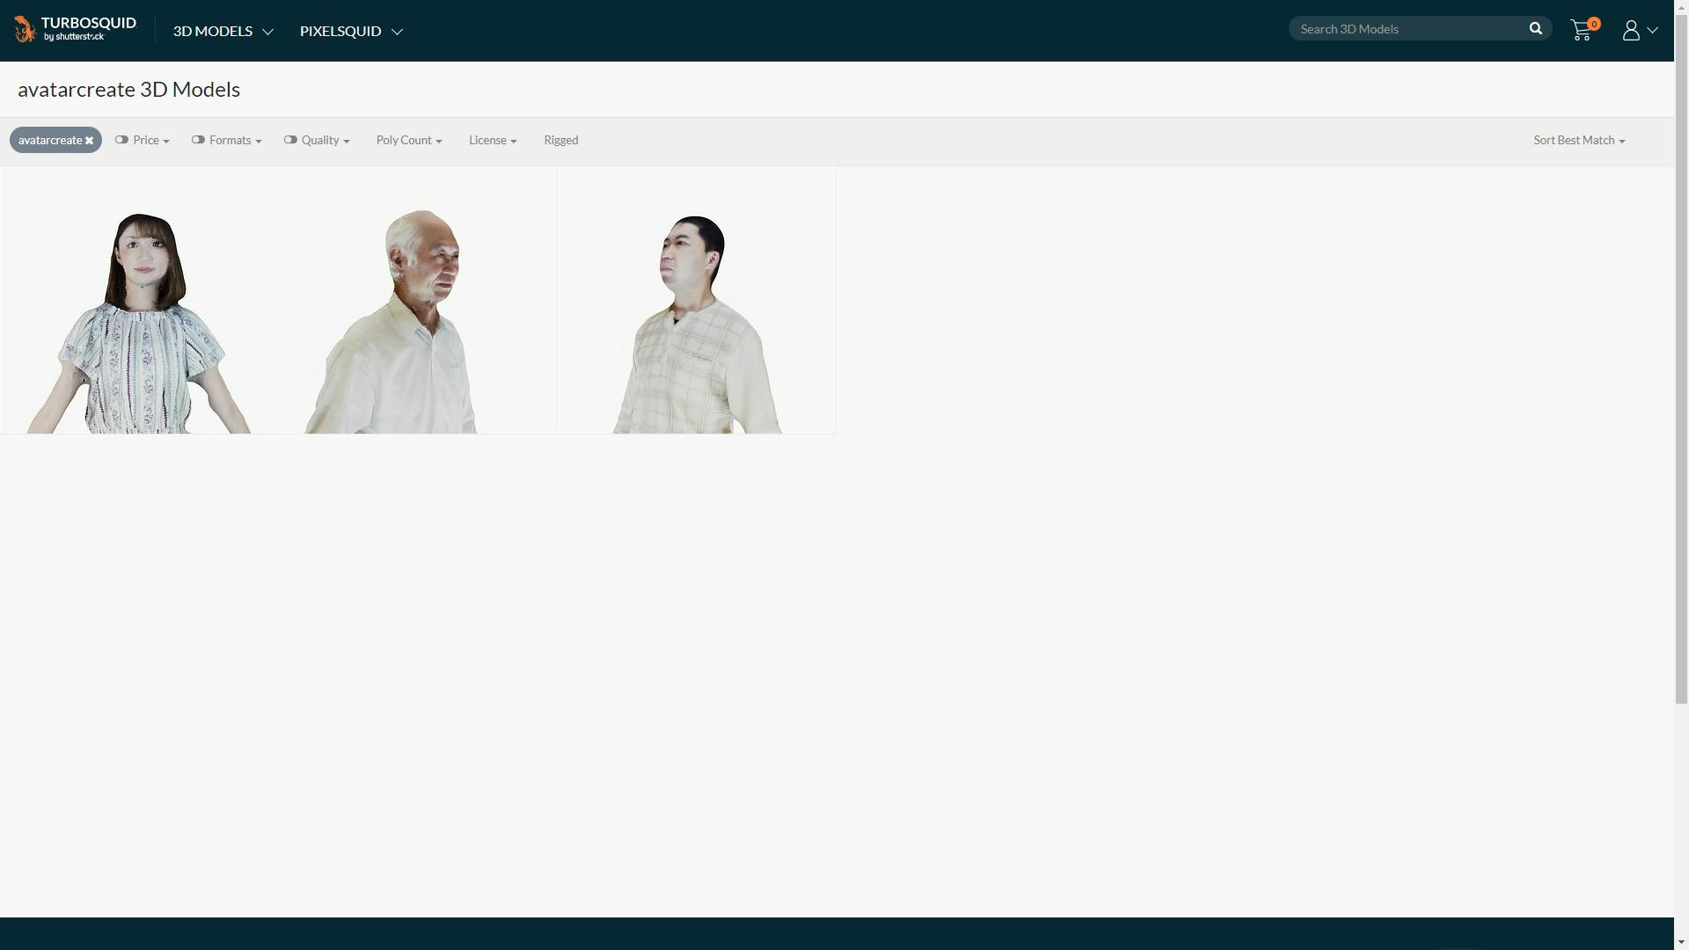Viewport: 1689px width, 950px height.
Task: Open the PIXELSQUID menu
Action: [x=351, y=31]
